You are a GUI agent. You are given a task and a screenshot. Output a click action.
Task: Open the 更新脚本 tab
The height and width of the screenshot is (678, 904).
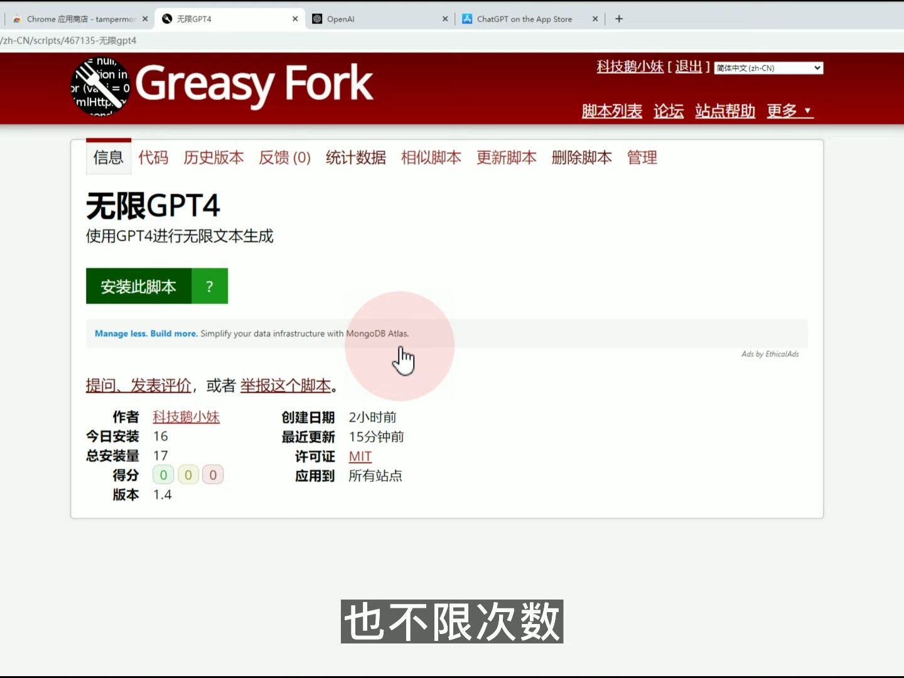point(506,157)
